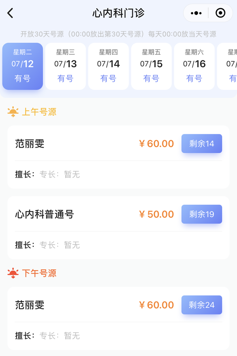The width and height of the screenshot is (237, 356).
Task: Open 范丽雯 afternoon doctor name
Action: tap(30, 305)
